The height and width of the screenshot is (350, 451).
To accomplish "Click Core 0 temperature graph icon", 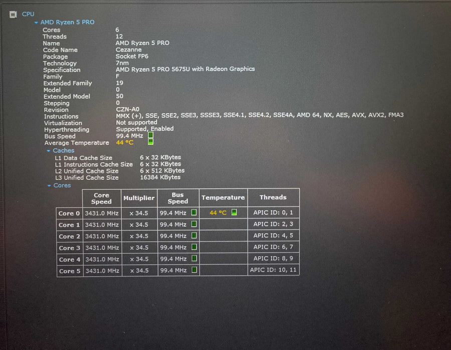I will 234,212.
